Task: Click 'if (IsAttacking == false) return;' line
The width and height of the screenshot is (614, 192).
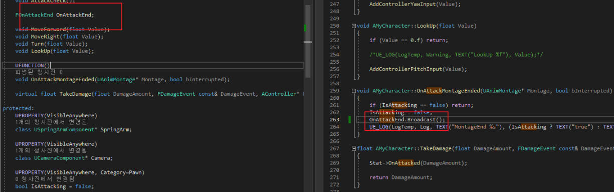Action: 421,105
